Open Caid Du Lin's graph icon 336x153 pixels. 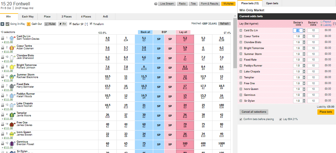click(3, 38)
